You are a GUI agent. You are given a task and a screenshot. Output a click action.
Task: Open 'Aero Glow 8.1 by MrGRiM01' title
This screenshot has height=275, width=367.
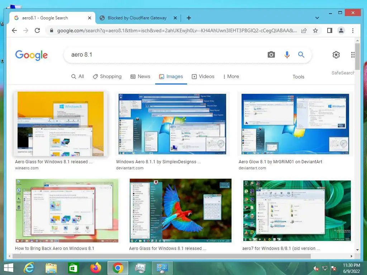(280, 162)
